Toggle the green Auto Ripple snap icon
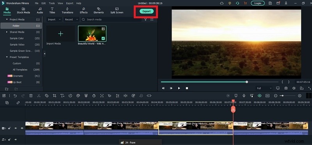The height and width of the screenshot is (145, 312). click(259, 96)
